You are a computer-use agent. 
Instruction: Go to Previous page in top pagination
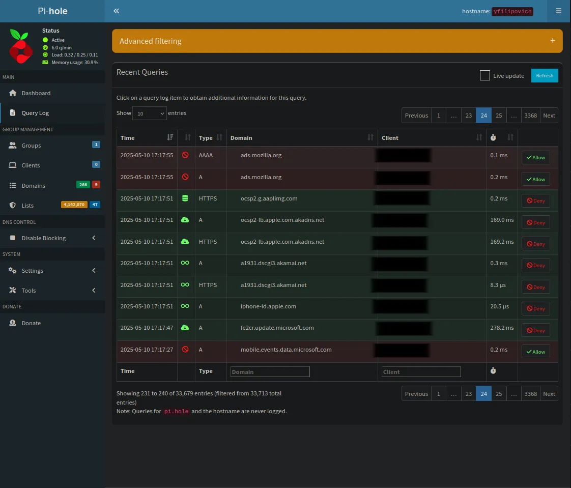(x=416, y=116)
